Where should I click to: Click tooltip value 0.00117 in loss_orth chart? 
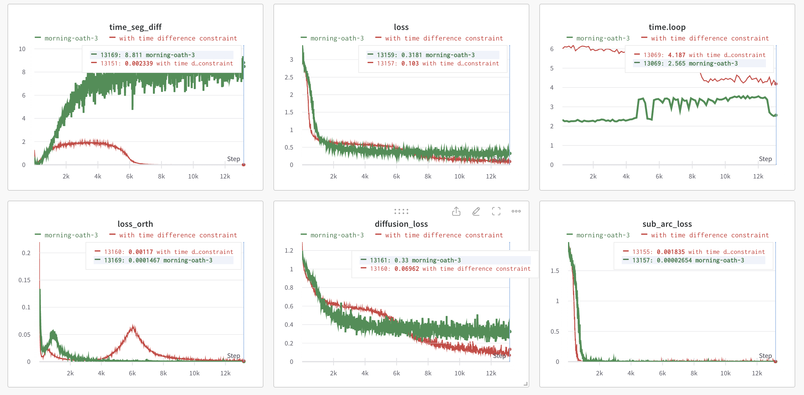click(x=141, y=252)
